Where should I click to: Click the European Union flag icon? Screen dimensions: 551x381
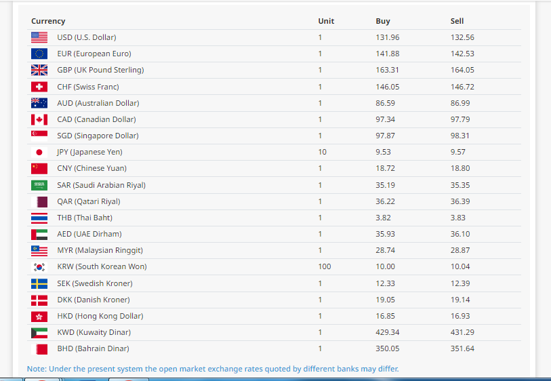[39, 54]
